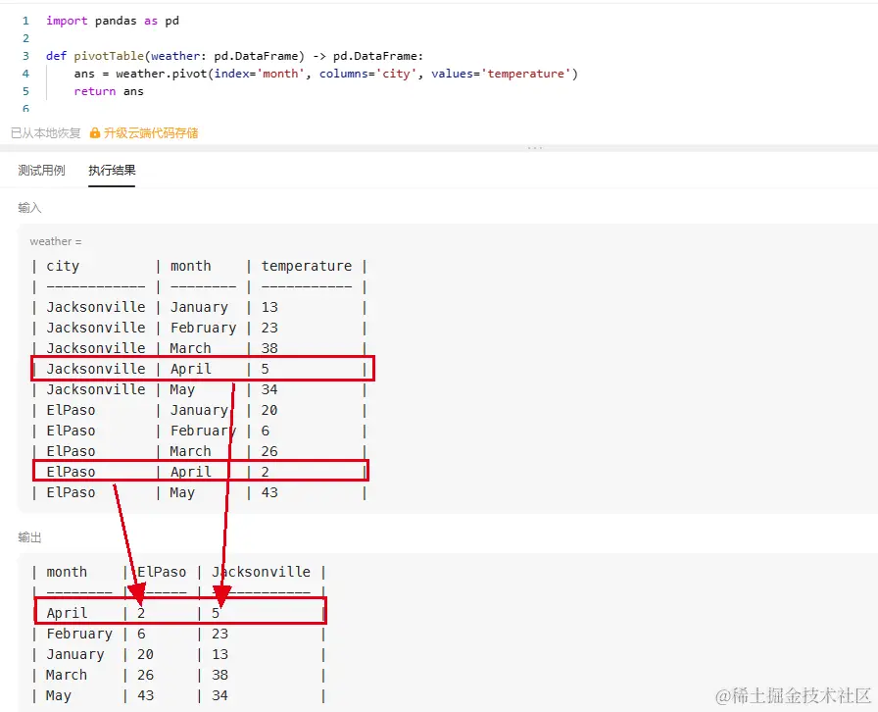Click value 6 in ElPaso February input row
The image size is (878, 712).
tap(266, 432)
